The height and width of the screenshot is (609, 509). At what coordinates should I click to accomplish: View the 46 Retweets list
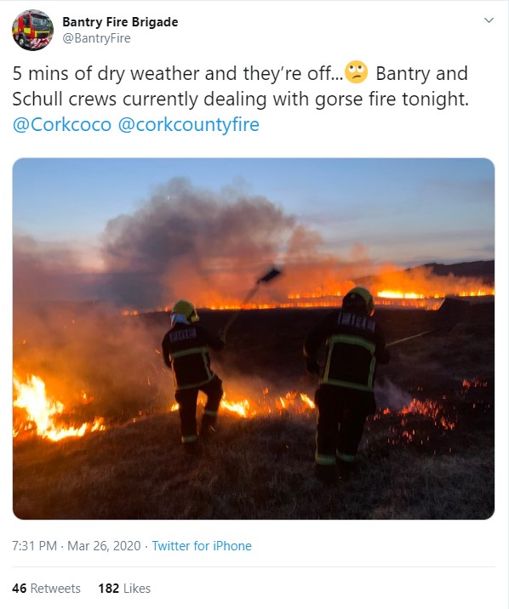(46, 589)
